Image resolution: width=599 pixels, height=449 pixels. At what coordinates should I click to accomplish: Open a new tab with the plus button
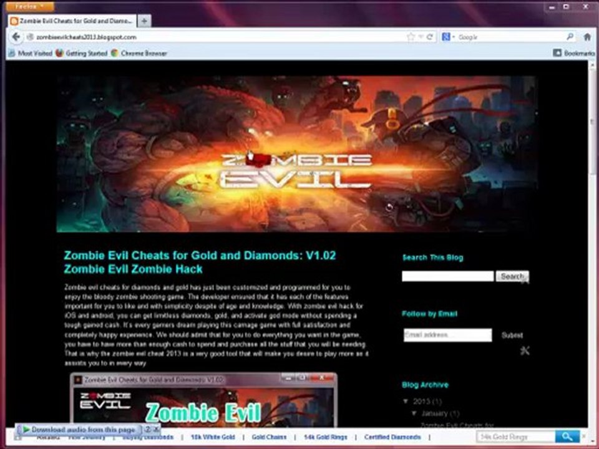(144, 21)
